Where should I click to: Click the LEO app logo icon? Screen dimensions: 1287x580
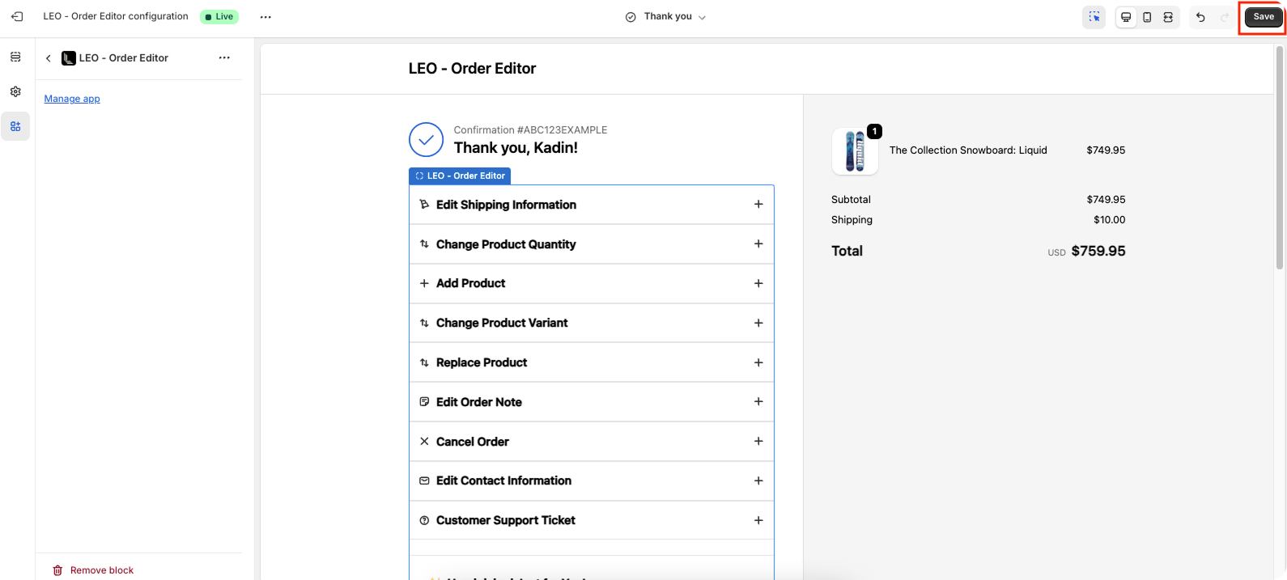pos(69,58)
